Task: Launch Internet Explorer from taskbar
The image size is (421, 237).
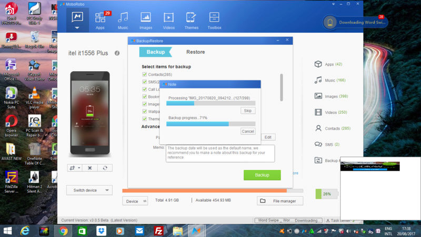Action: [25, 231]
